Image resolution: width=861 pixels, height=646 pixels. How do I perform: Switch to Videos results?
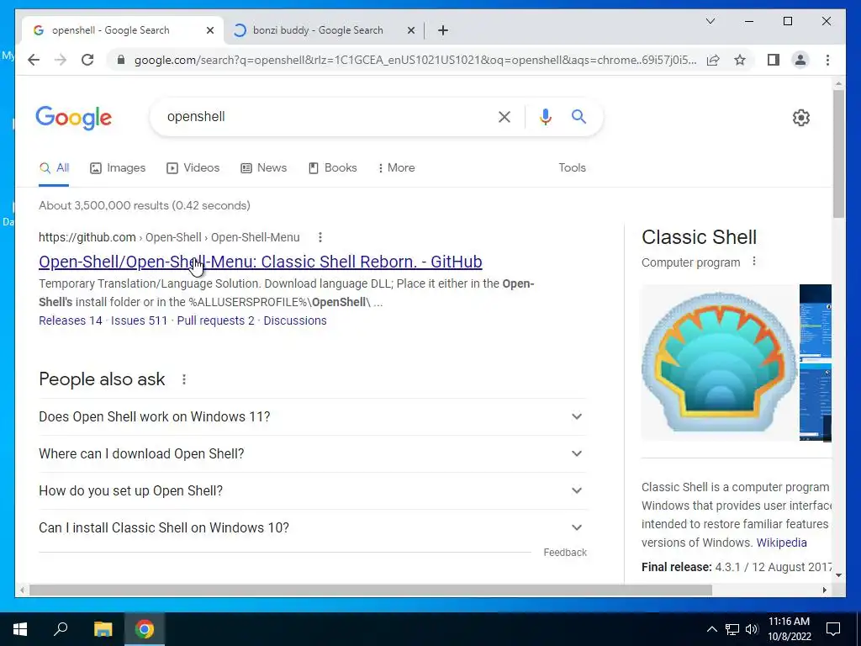(x=193, y=168)
